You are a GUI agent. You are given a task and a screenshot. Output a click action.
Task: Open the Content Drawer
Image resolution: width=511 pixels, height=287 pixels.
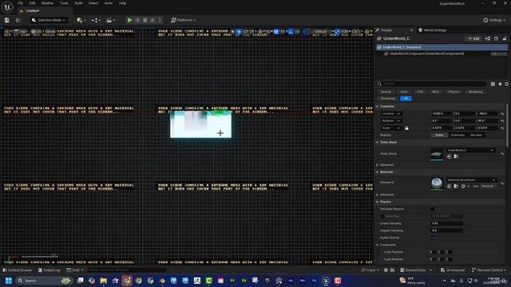pos(18,270)
